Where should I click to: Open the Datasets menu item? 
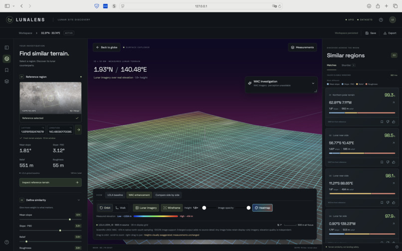point(365,20)
